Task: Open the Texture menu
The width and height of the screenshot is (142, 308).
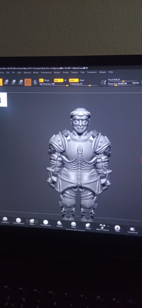Action: point(74,72)
